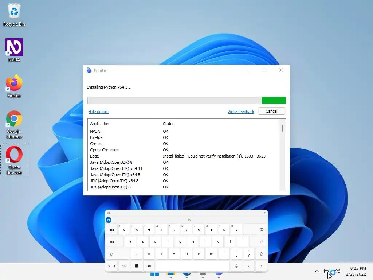This screenshot has width=373, height=280.
Task: Select Java (AdoptOpenJDK) x64 11 row
Action: click(x=183, y=168)
